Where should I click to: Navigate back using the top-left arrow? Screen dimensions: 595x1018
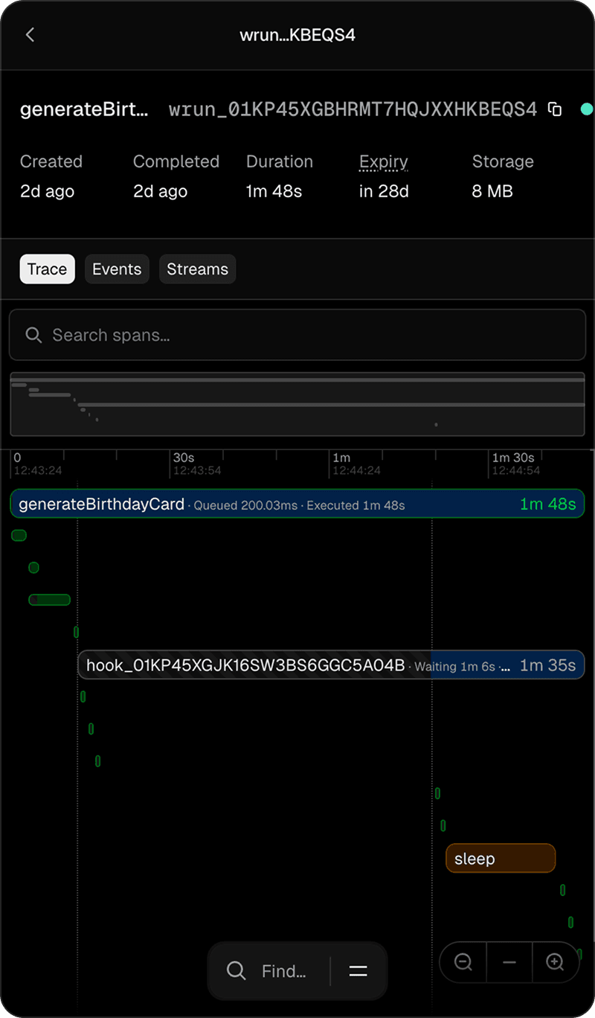30,34
